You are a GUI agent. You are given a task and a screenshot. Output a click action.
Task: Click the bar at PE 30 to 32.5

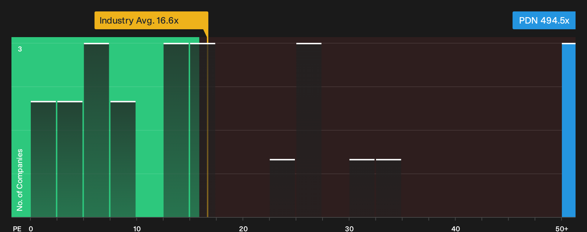(x=362, y=188)
